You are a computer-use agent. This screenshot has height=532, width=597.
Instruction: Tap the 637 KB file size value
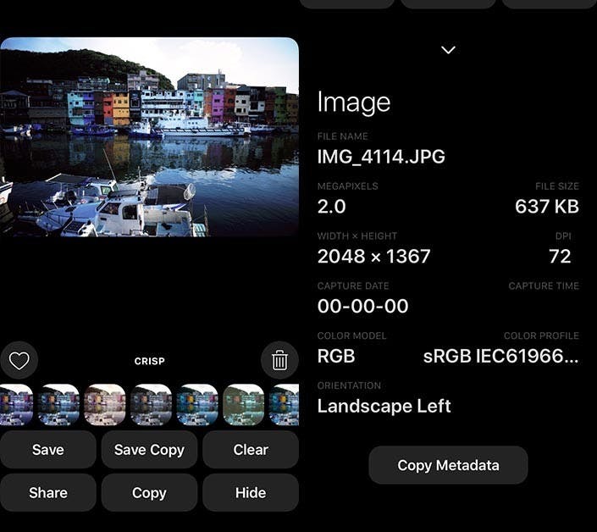(x=547, y=207)
